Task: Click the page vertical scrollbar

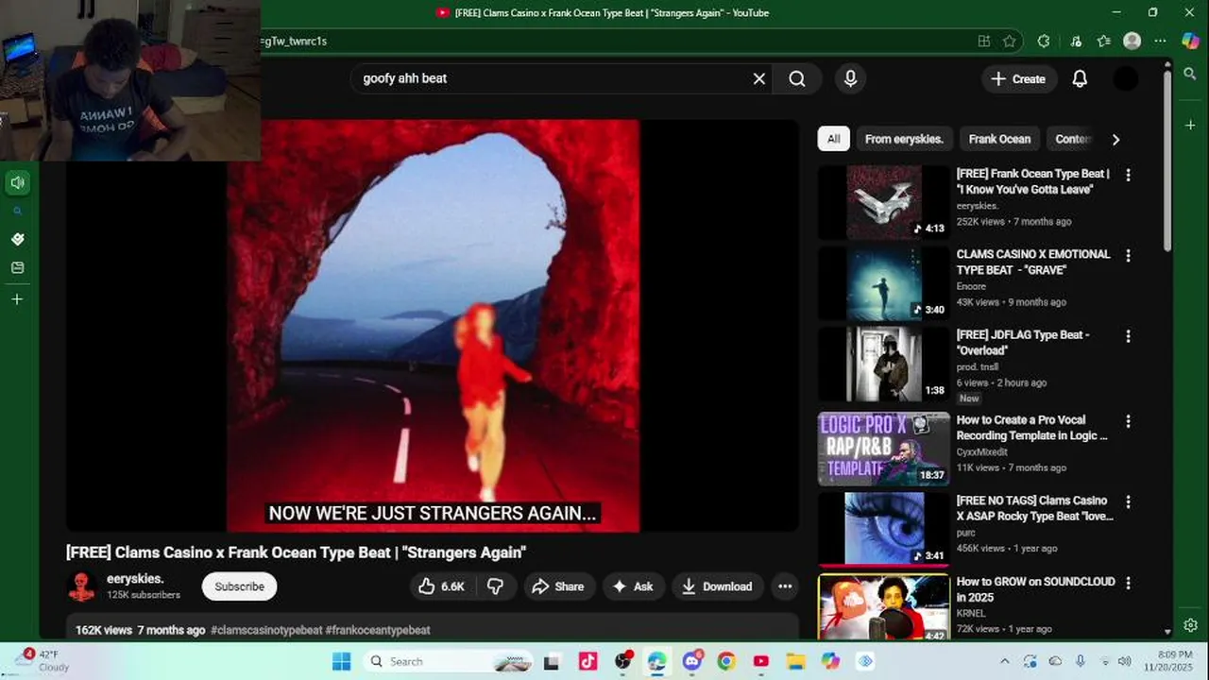Action: pos(1167,161)
